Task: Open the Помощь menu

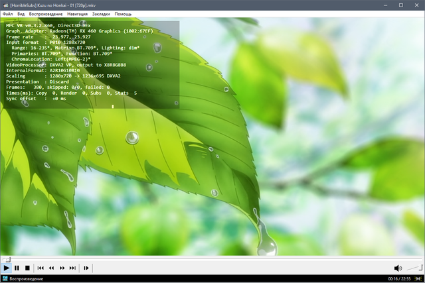Action: tap(123, 14)
